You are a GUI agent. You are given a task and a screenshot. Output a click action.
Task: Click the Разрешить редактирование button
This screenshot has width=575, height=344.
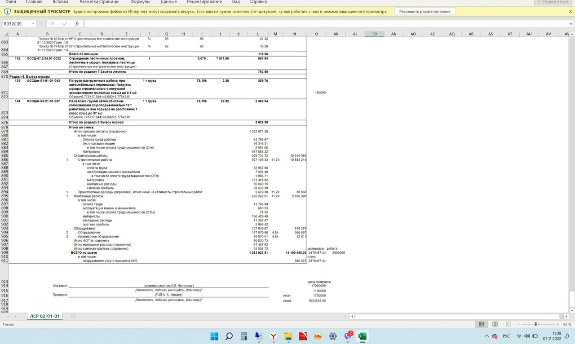(x=425, y=11)
